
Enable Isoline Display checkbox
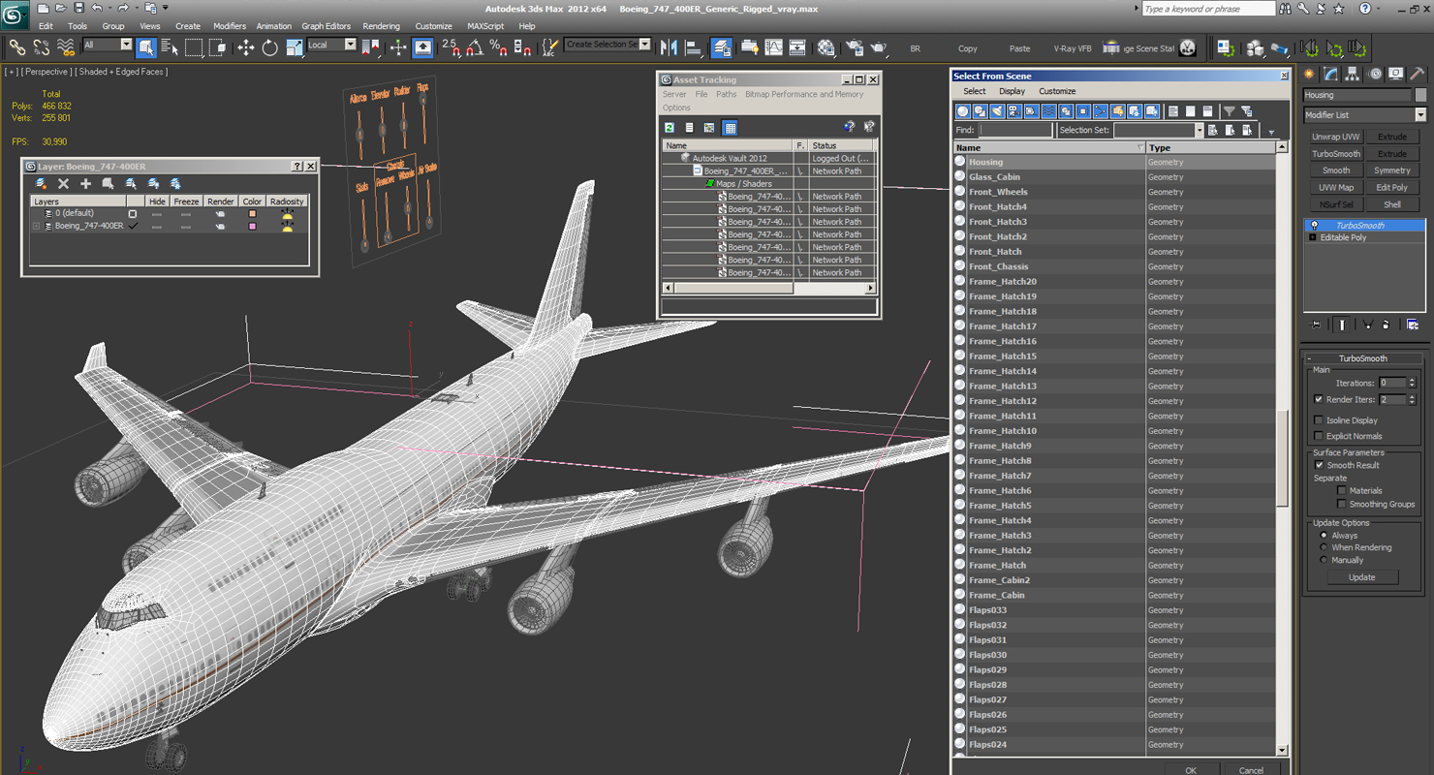tap(1319, 420)
